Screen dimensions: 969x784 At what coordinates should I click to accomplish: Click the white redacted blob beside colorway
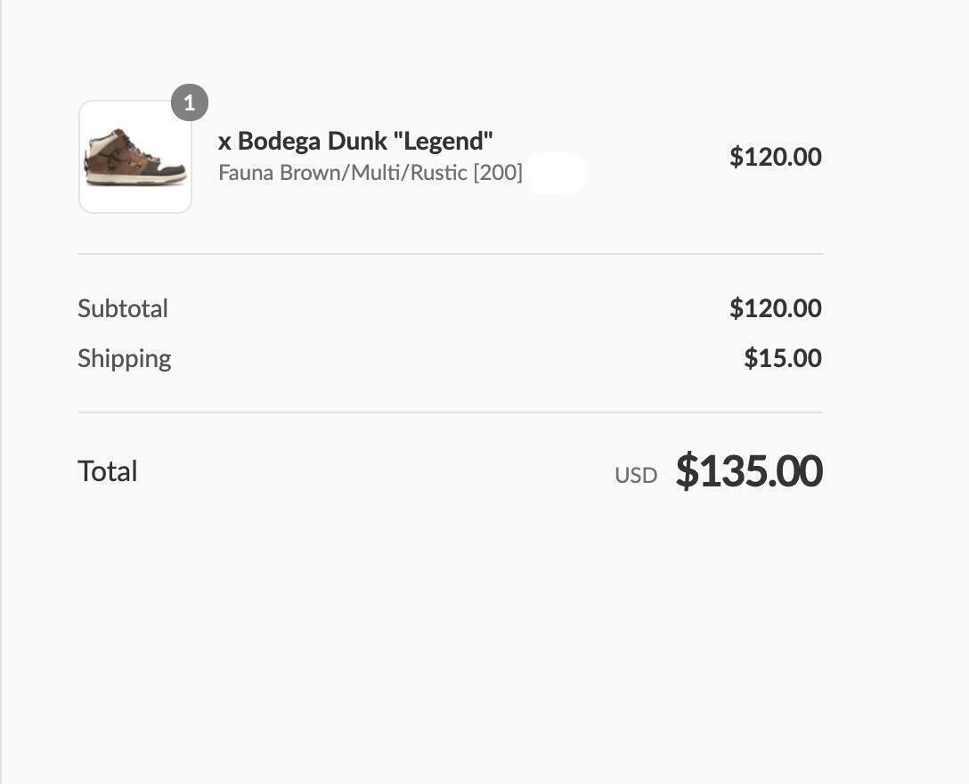pyautogui.click(x=555, y=173)
